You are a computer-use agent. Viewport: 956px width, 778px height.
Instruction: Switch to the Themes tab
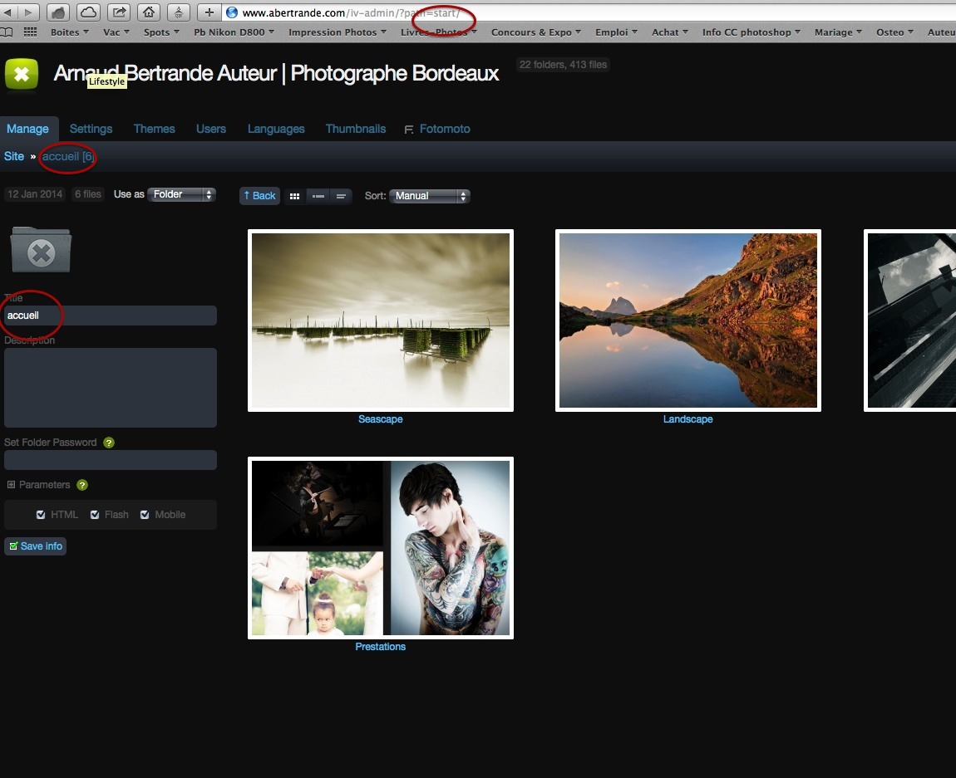(x=155, y=129)
